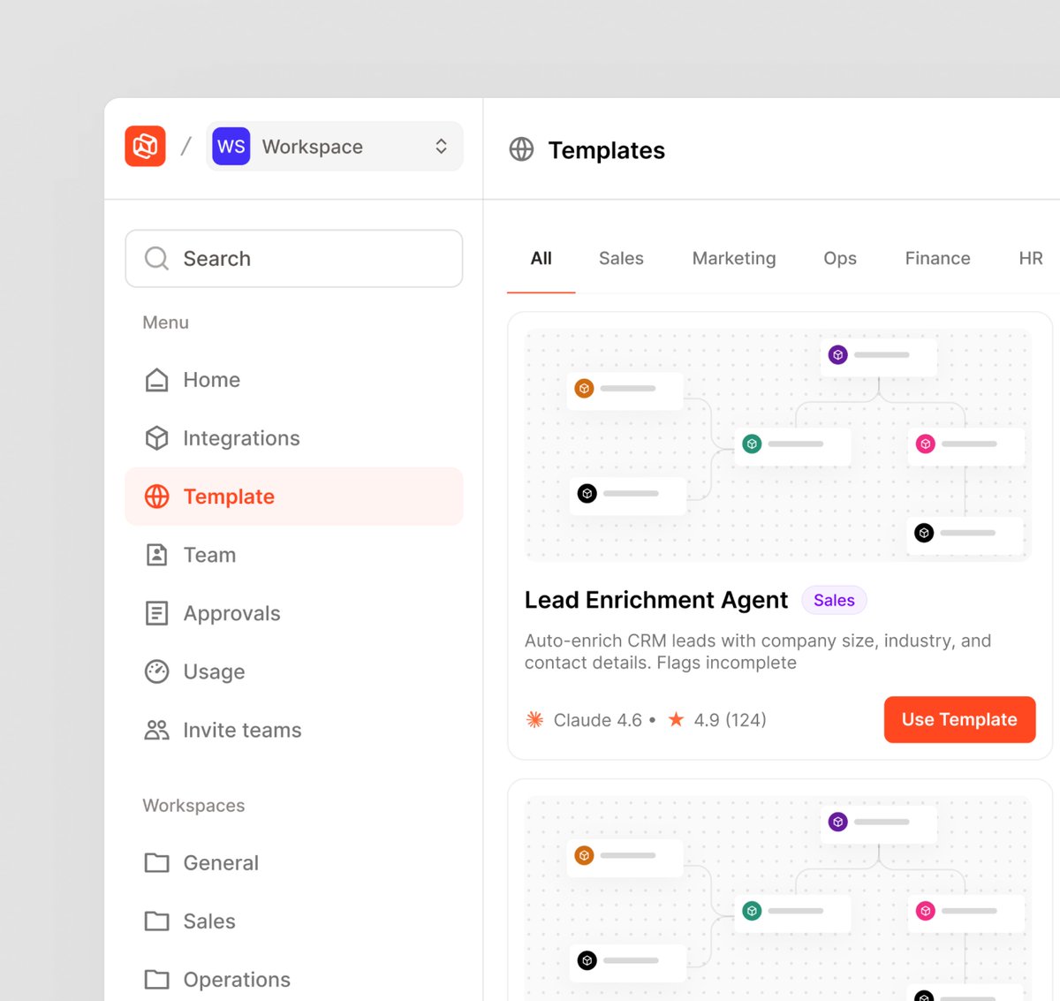
Task: Click the Usage gauge icon
Action: (x=156, y=671)
